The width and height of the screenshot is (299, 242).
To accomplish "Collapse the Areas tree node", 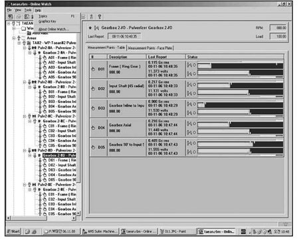I will pos(14,38).
